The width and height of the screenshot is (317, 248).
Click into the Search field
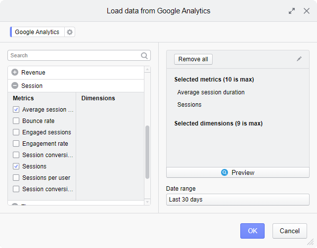point(79,55)
